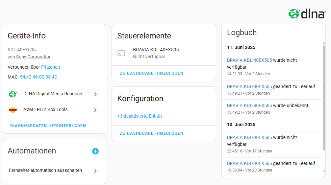Add Konfiguration card to dashboard
Screen dimensions: 331x185
click(152, 133)
